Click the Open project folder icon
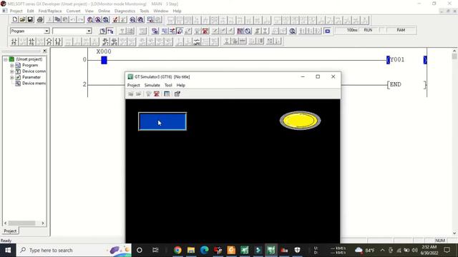 [22, 19]
